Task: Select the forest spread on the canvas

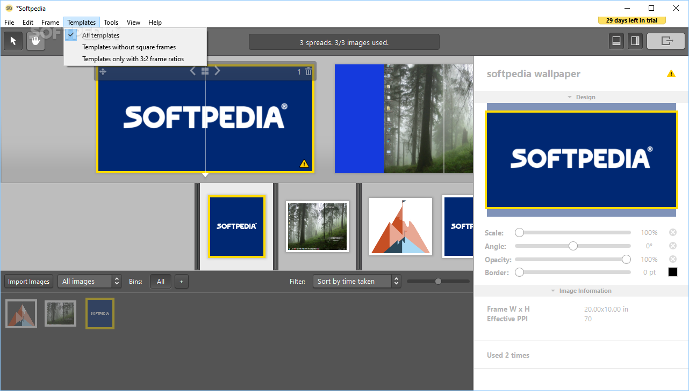Action: (x=404, y=119)
